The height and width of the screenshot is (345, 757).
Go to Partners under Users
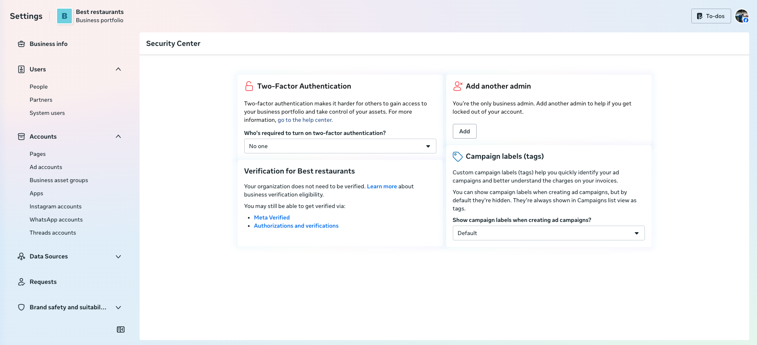click(41, 100)
